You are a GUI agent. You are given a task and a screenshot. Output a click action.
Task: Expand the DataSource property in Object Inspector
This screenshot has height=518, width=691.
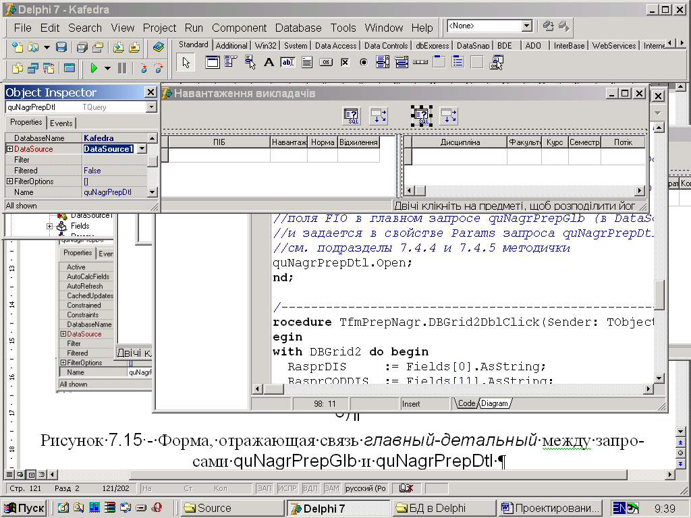coord(9,149)
